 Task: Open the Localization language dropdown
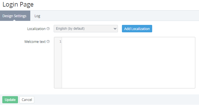[86, 29]
